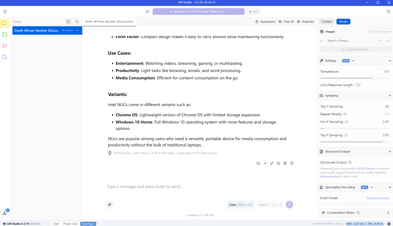The image size is (393, 226).
Task: Expand the Conversation Notes panel
Action: coord(388,213)
